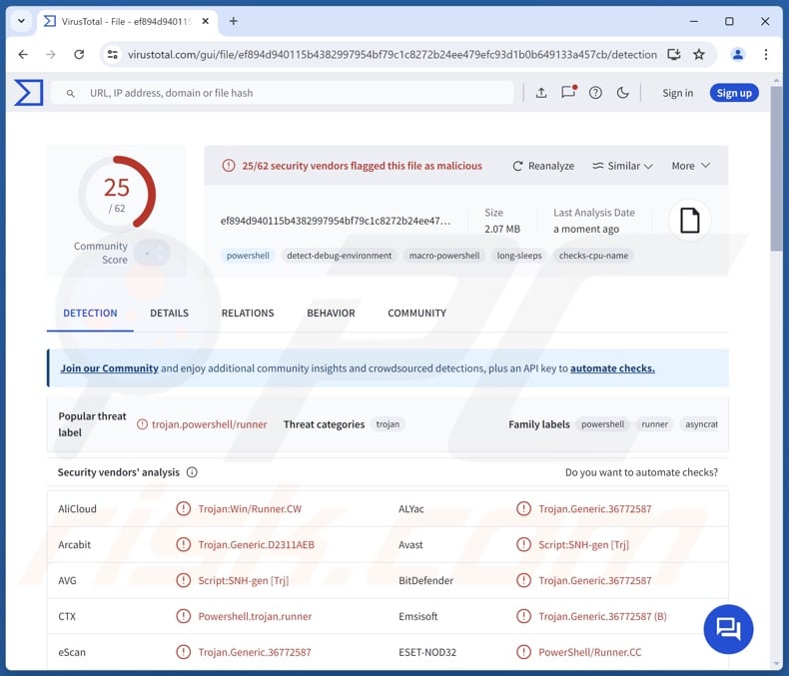Click the powershell family label chip

click(602, 424)
